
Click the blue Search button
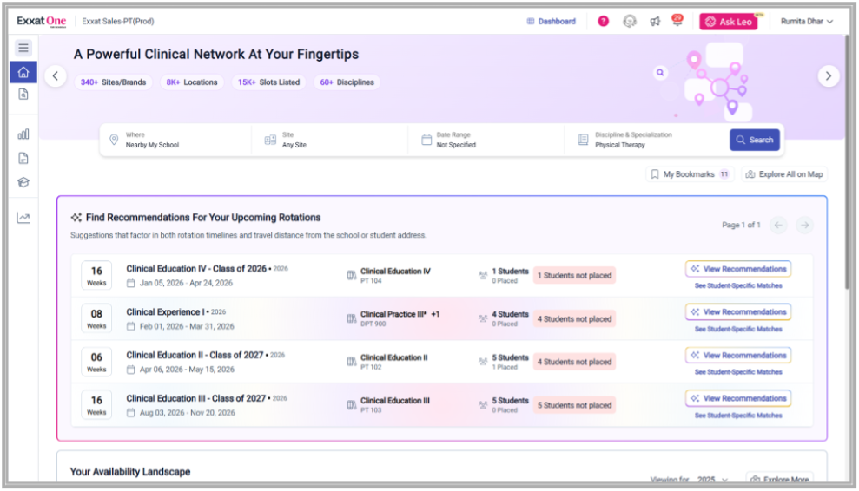754,140
